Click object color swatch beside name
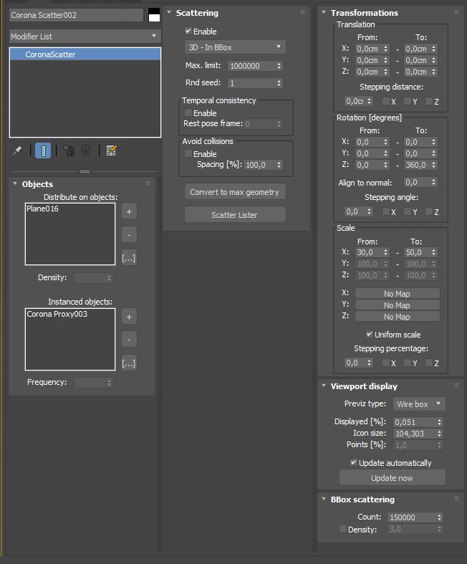This screenshot has width=467, height=564. [x=154, y=15]
